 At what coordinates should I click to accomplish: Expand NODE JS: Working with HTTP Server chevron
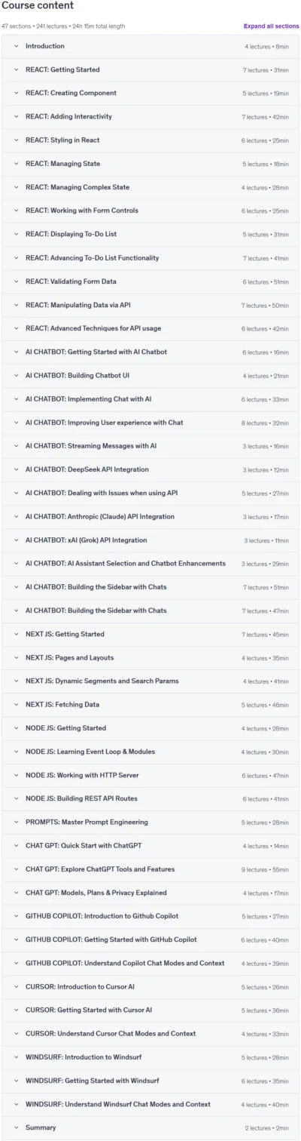click(x=15, y=775)
